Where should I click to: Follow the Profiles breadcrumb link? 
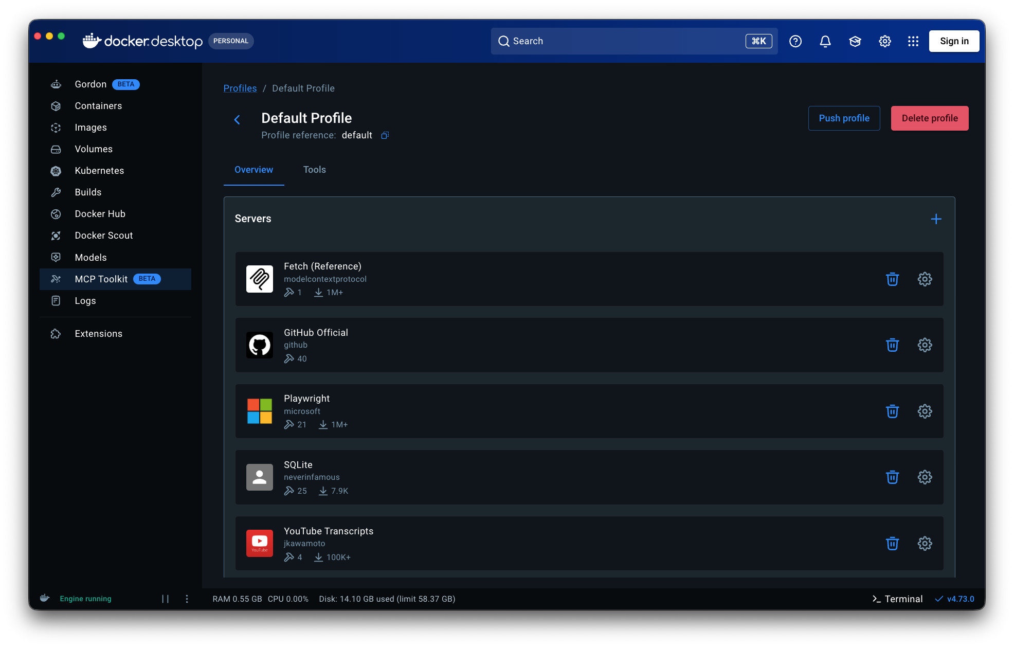click(240, 88)
